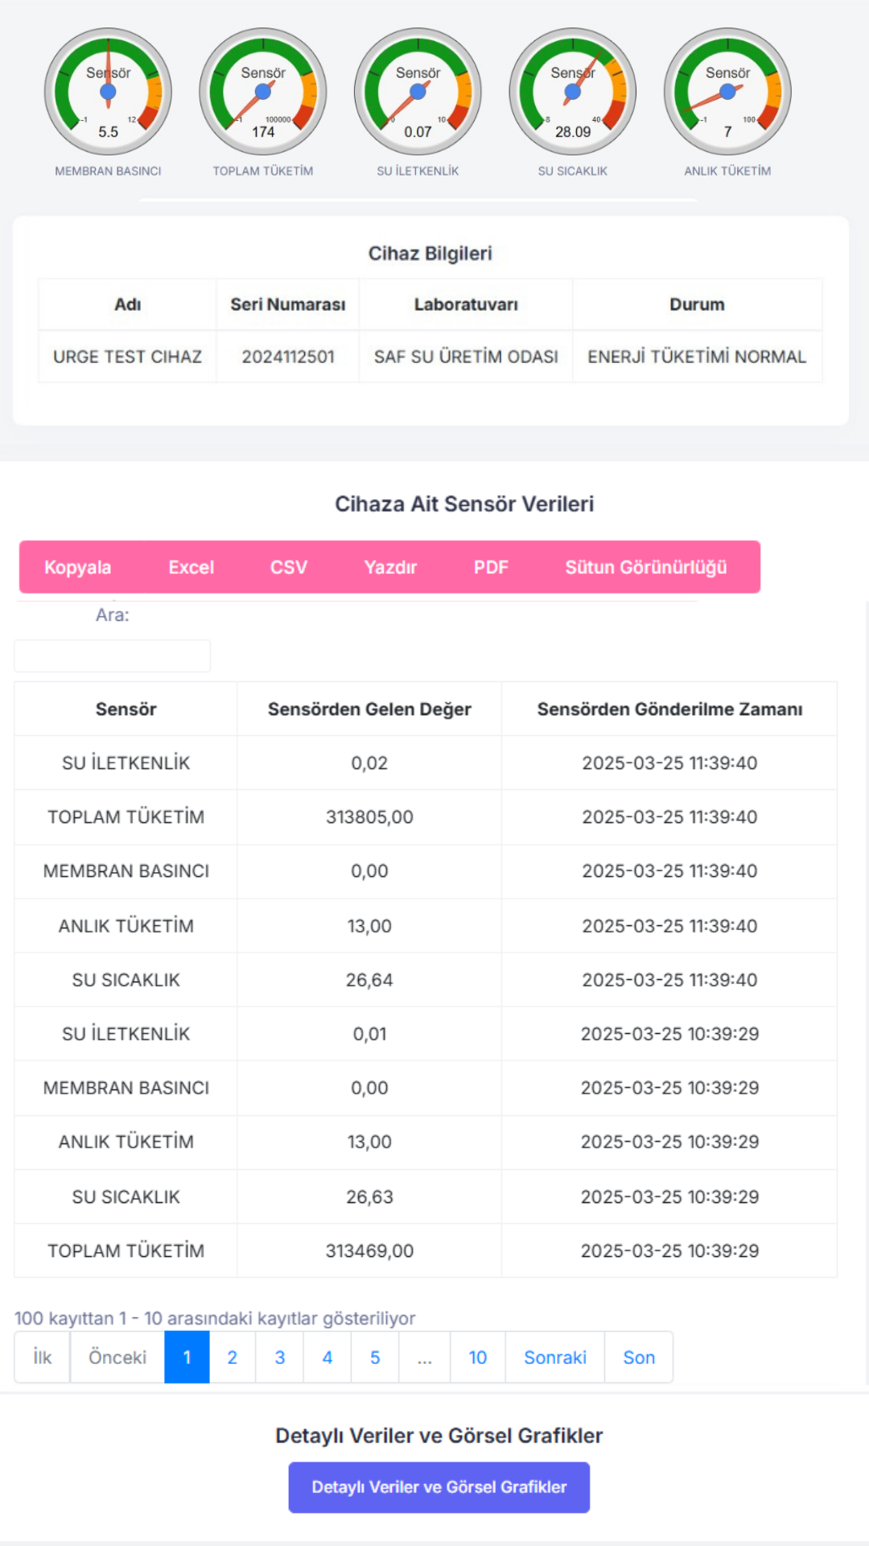The width and height of the screenshot is (869, 1546).
Task: Click the Anlık Tüketim gauge
Action: 727,92
